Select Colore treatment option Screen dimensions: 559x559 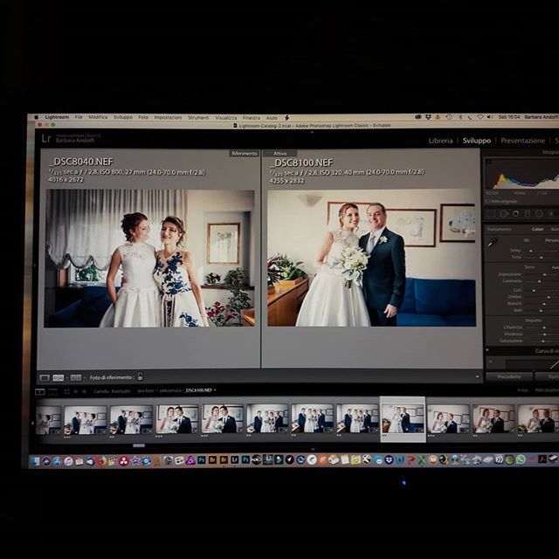point(538,229)
